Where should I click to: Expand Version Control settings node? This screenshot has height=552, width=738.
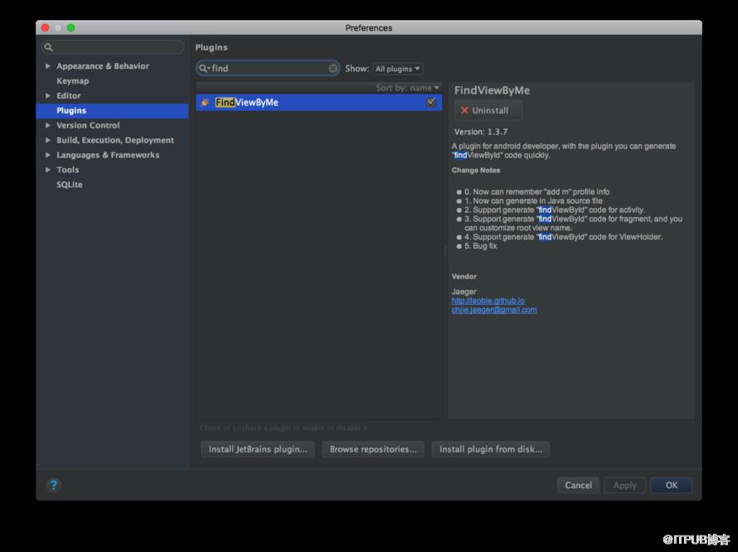[47, 125]
